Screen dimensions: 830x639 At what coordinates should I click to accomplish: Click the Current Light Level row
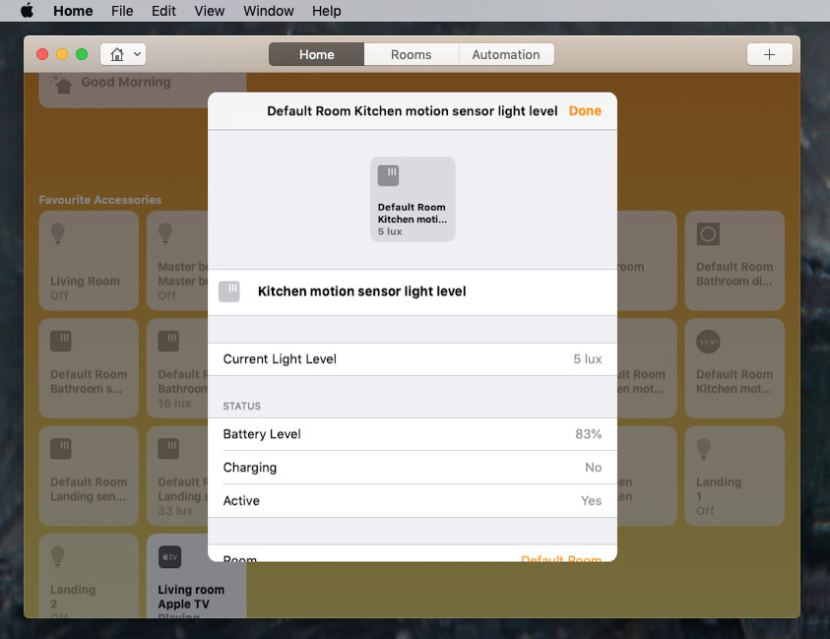(x=413, y=359)
